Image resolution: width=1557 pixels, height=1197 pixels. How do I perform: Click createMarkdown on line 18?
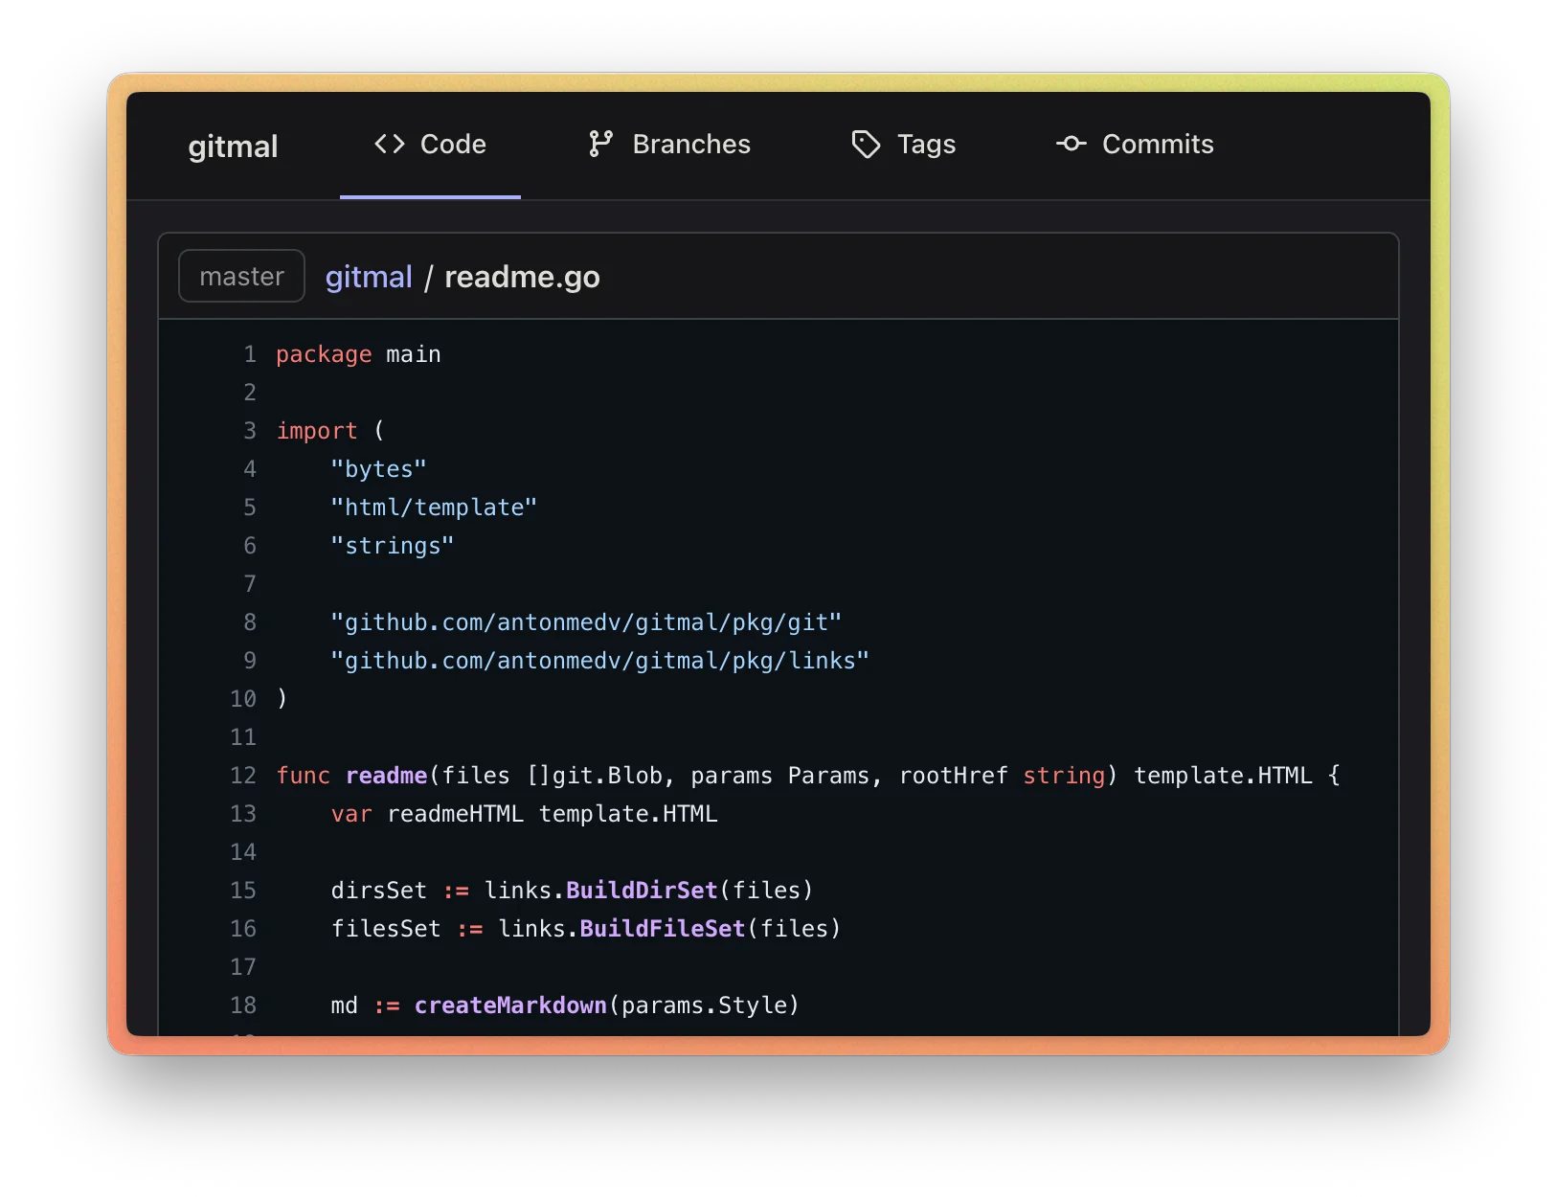click(510, 1005)
